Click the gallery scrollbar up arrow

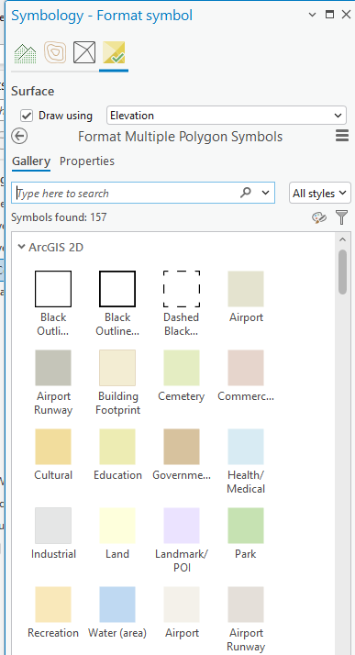click(342, 239)
